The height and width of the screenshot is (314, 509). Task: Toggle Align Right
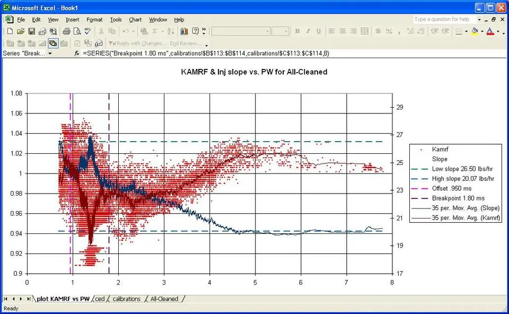(353, 31)
